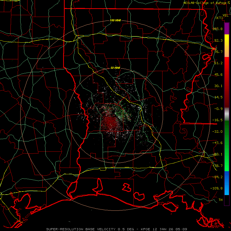The image size is (231, 231).
Task: Click the bright green segment of the color bar
Action: click(227, 162)
